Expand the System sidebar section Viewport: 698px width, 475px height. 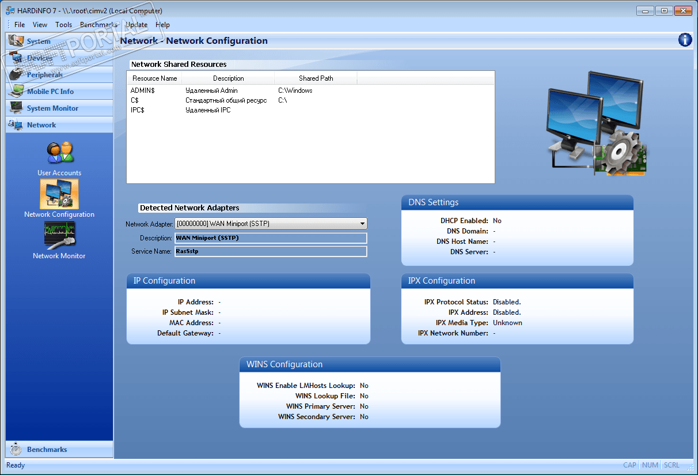coord(59,42)
